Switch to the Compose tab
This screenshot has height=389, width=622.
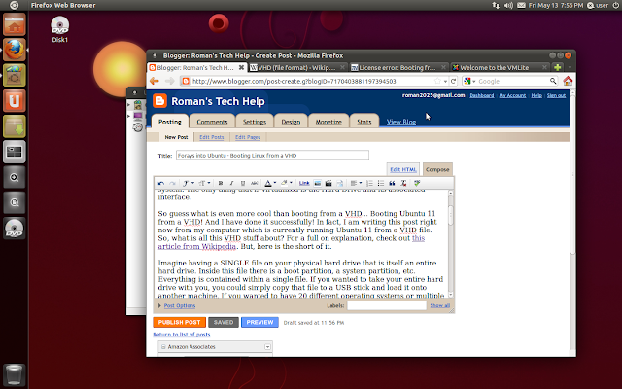[x=437, y=169]
